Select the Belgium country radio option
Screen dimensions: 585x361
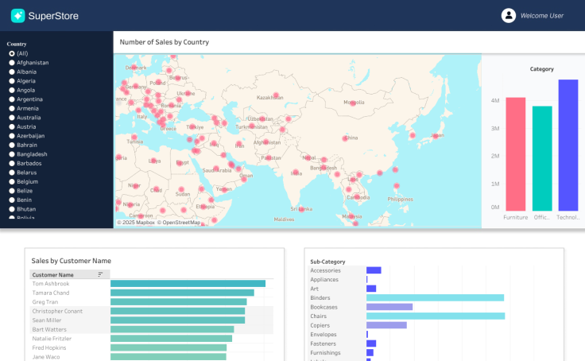point(12,181)
